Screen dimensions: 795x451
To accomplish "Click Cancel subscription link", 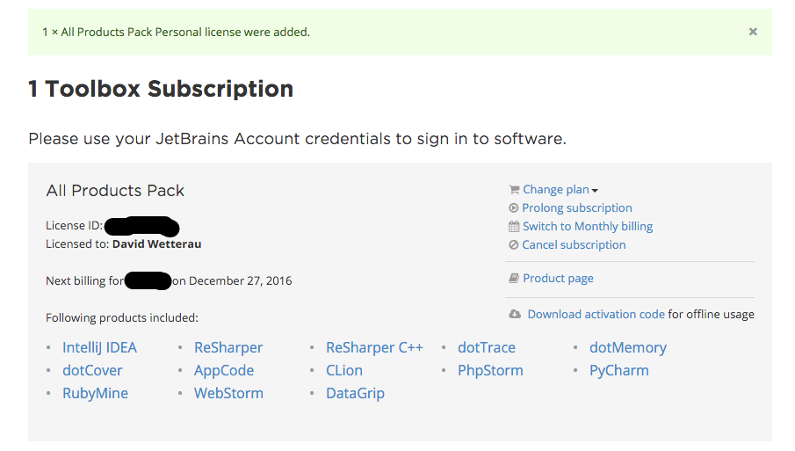I will click(574, 245).
